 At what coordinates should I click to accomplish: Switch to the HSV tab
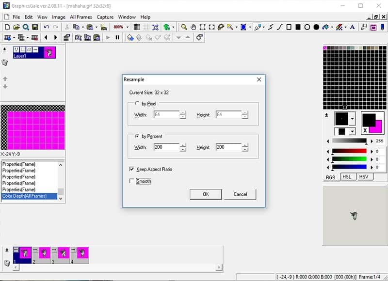(x=364, y=177)
